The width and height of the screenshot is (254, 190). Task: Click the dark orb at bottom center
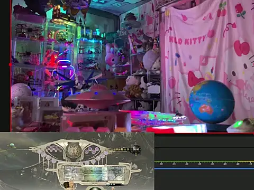95,188
